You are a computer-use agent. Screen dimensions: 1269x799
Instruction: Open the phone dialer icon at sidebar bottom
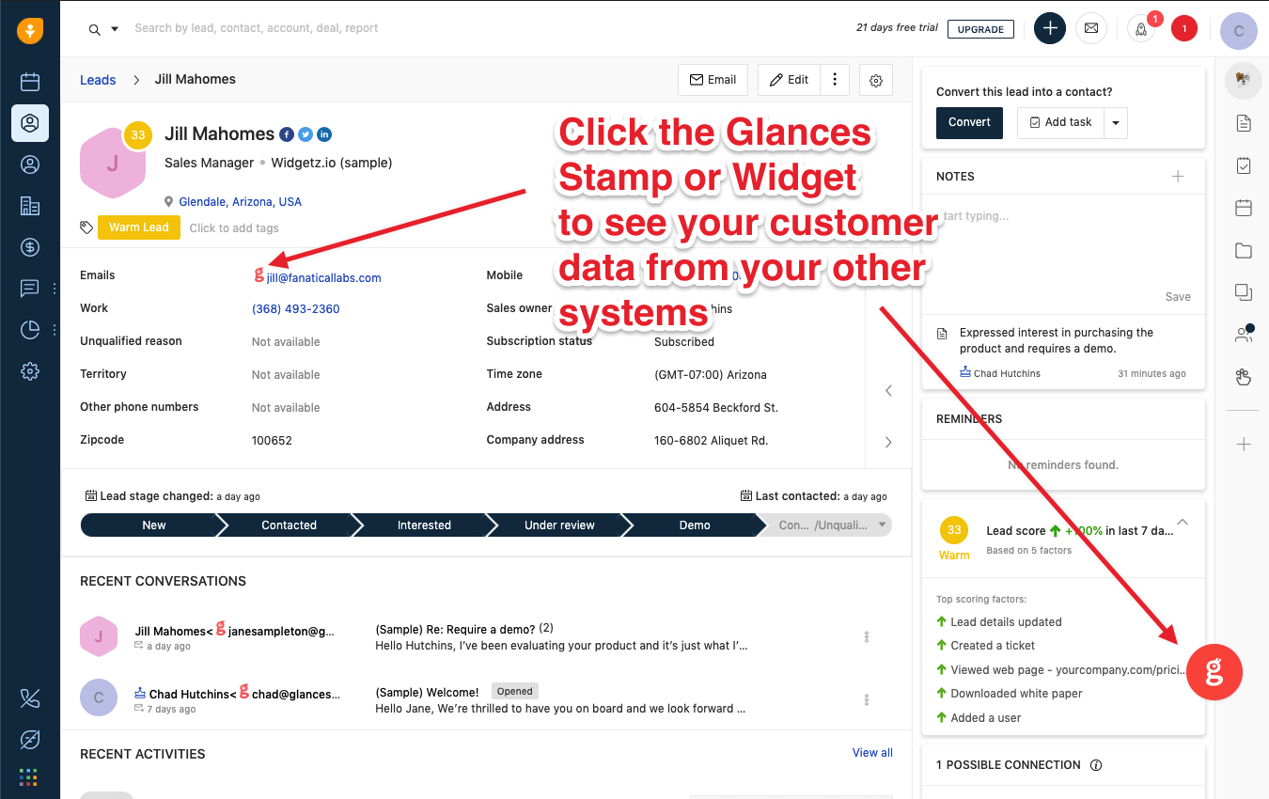click(x=30, y=698)
